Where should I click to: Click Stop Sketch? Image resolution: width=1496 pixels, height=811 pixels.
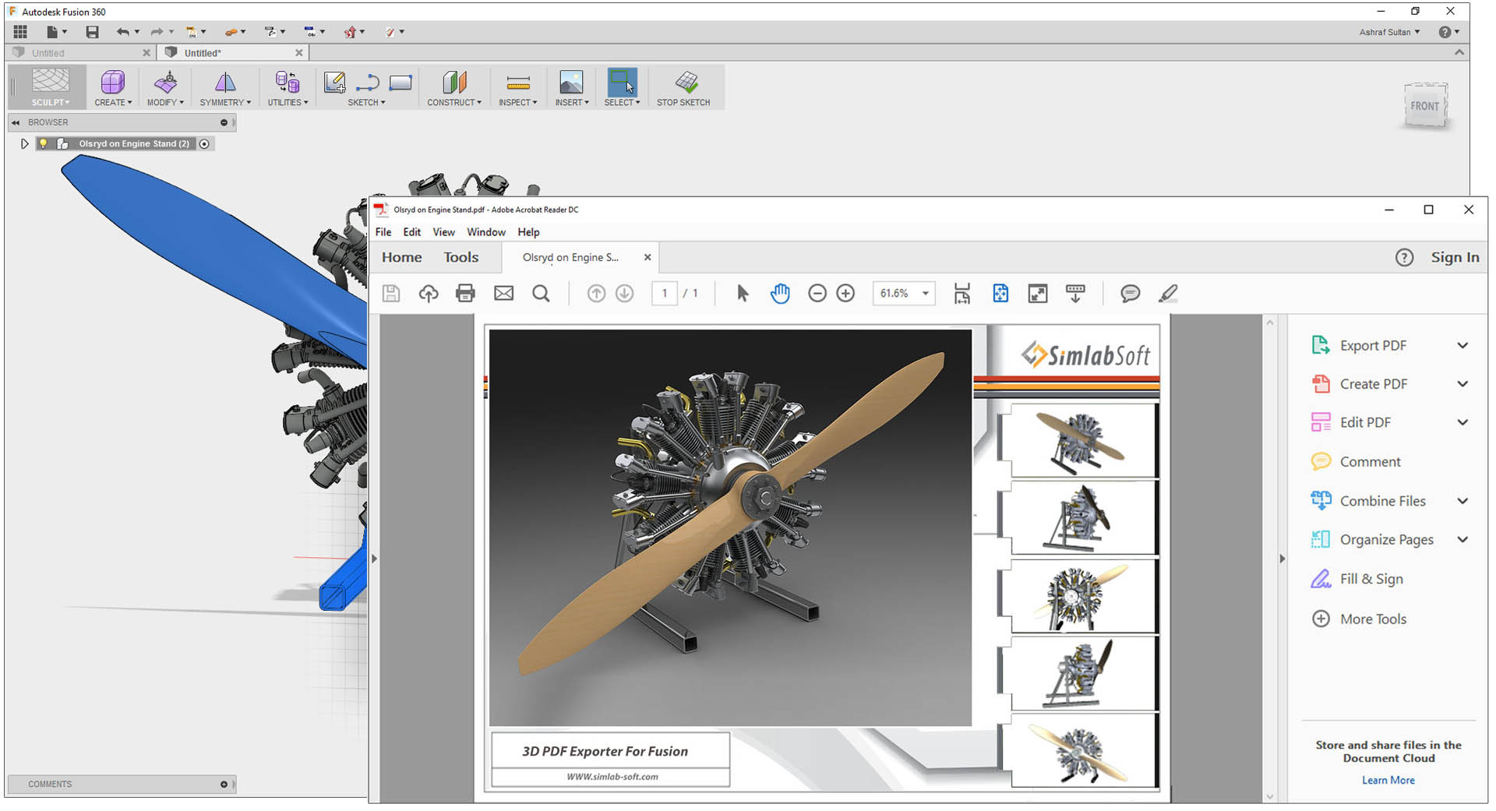pyautogui.click(x=683, y=87)
